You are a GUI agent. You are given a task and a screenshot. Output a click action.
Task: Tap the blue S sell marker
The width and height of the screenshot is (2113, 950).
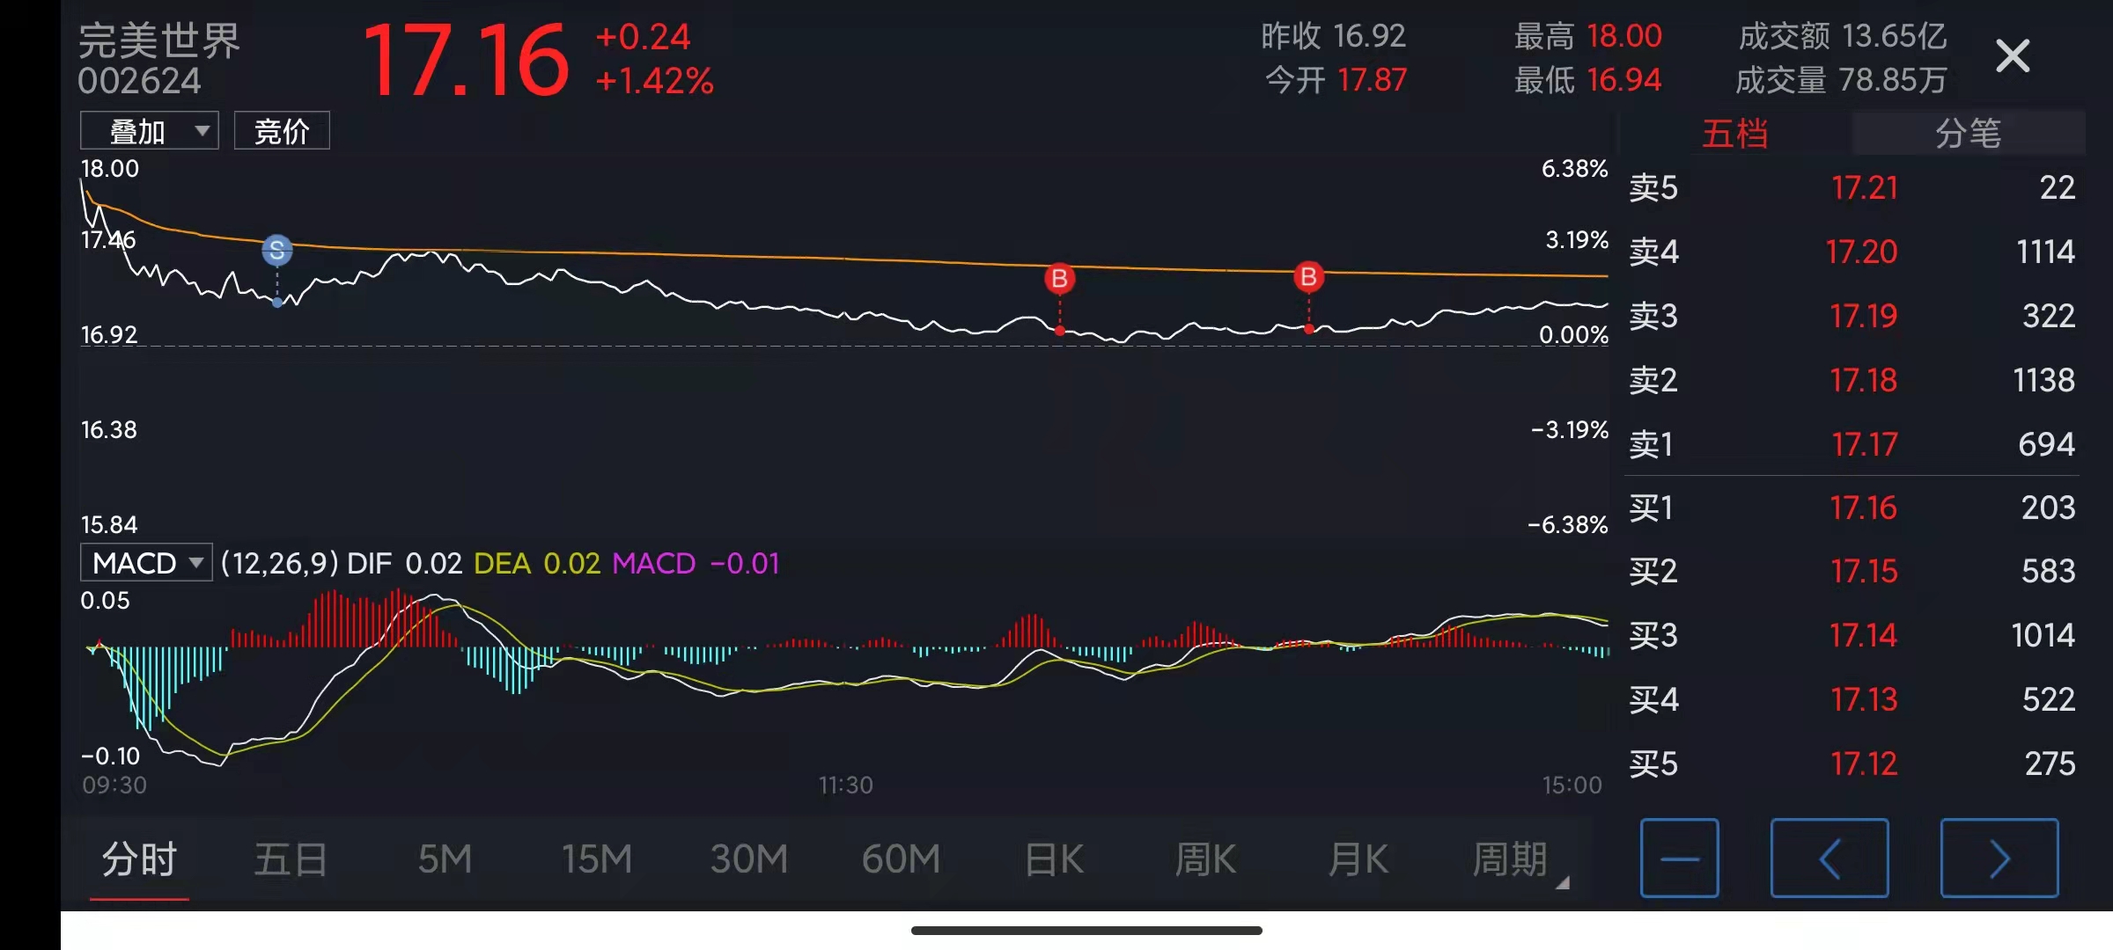pyautogui.click(x=277, y=251)
